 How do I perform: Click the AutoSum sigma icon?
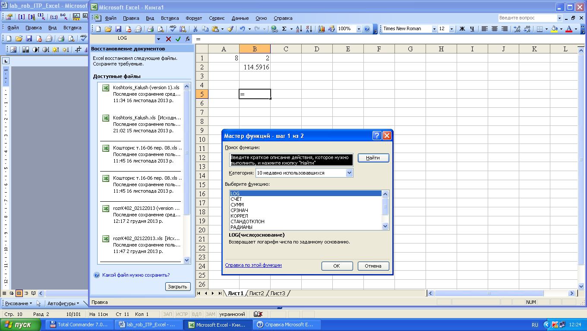click(x=284, y=29)
